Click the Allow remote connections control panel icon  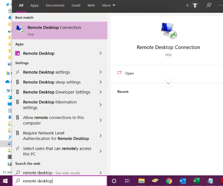(x=18, y=117)
